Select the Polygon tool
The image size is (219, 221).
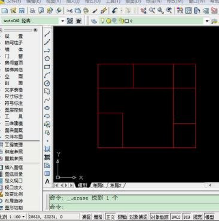(47, 59)
